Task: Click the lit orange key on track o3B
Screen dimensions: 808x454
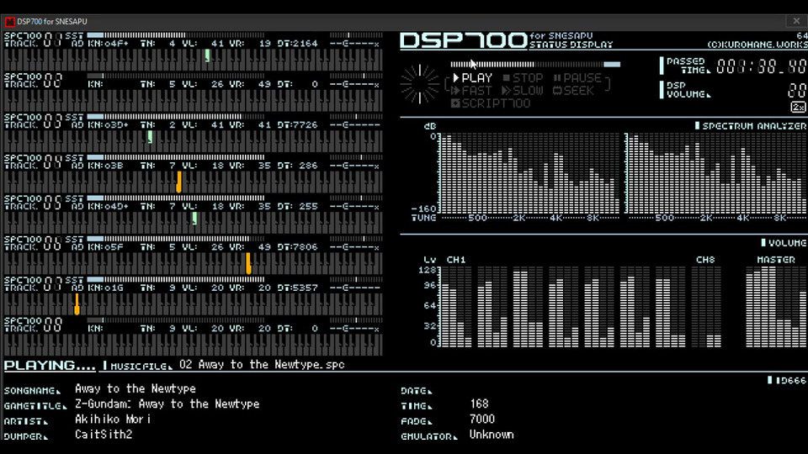Action: point(178,182)
